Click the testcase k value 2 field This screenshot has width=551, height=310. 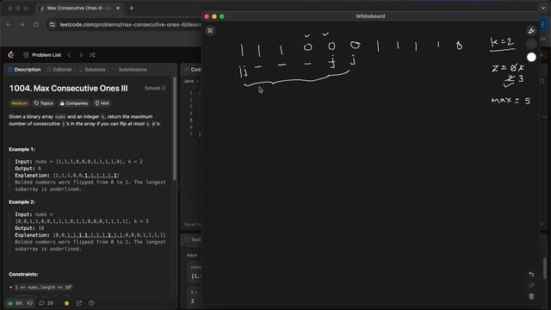pos(195,301)
